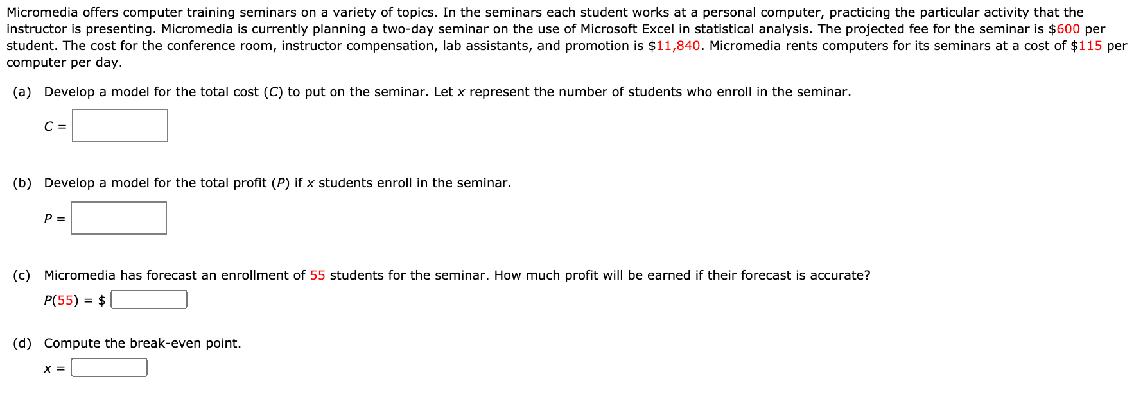
Task: Click the input field for total cost C
Action: (120, 126)
